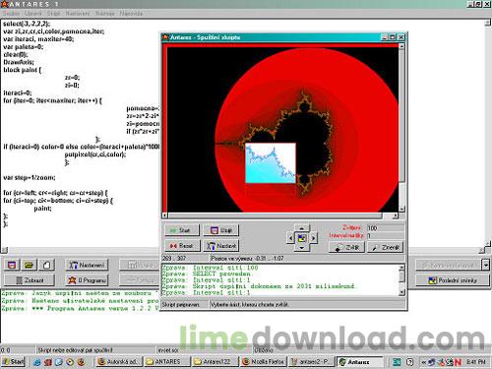This screenshot has width=492, height=369.
Task: Switch to the Mozilla Firefox taskbar button
Action: [x=264, y=362]
